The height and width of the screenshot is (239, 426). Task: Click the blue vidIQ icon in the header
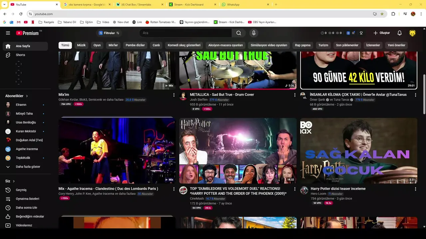pyautogui.click(x=348, y=33)
